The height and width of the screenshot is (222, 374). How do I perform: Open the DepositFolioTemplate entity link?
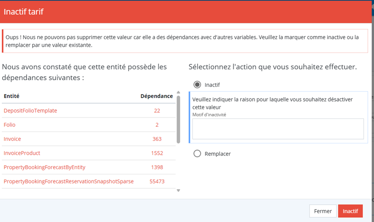click(x=30, y=111)
